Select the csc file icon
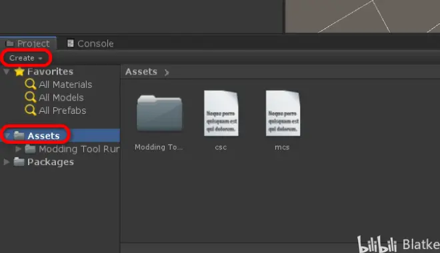Screen dimensions: 440x253 point(221,113)
